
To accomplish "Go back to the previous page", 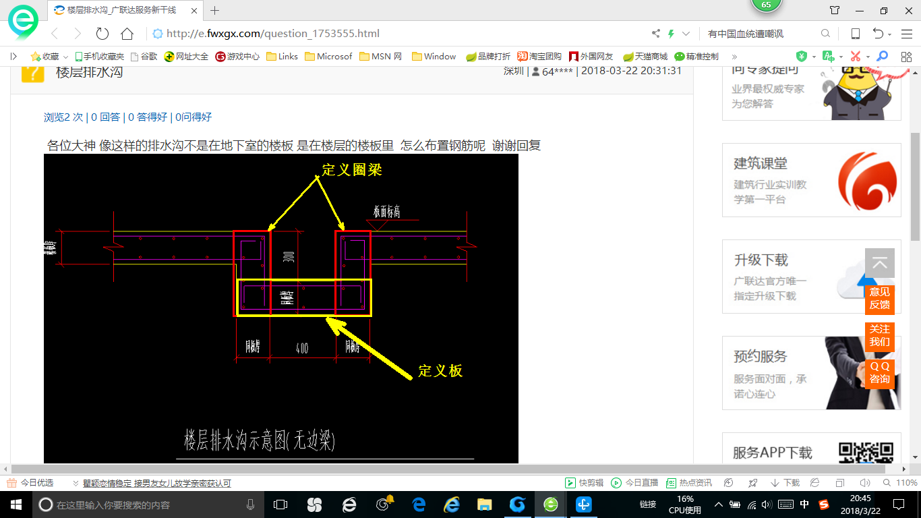I will tap(55, 34).
